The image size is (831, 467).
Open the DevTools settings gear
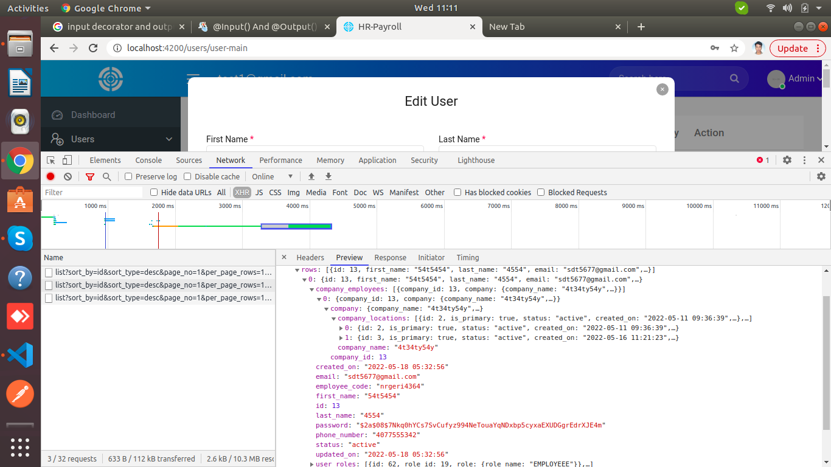(x=787, y=160)
